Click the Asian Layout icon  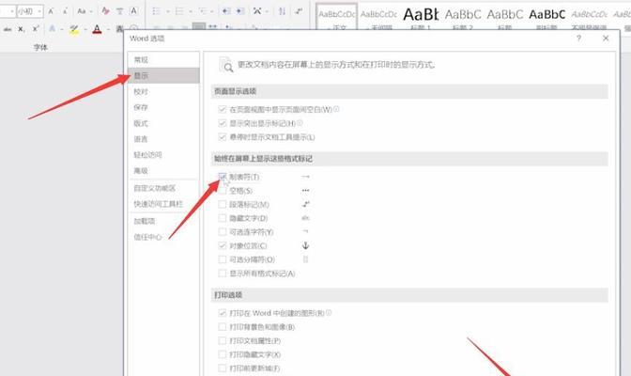coord(257,11)
